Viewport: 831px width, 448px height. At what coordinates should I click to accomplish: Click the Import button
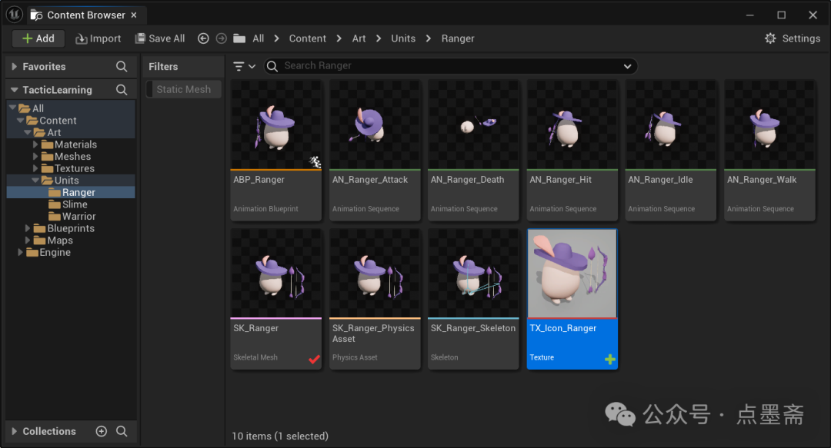click(98, 38)
